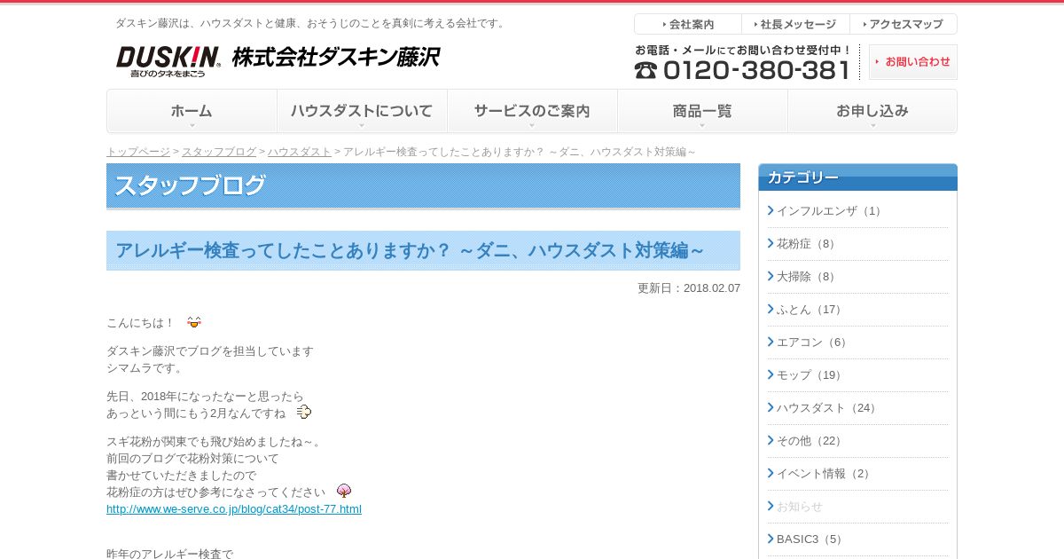This screenshot has width=1064, height=559.
Task: Select category その他（22）
Action: (811, 441)
